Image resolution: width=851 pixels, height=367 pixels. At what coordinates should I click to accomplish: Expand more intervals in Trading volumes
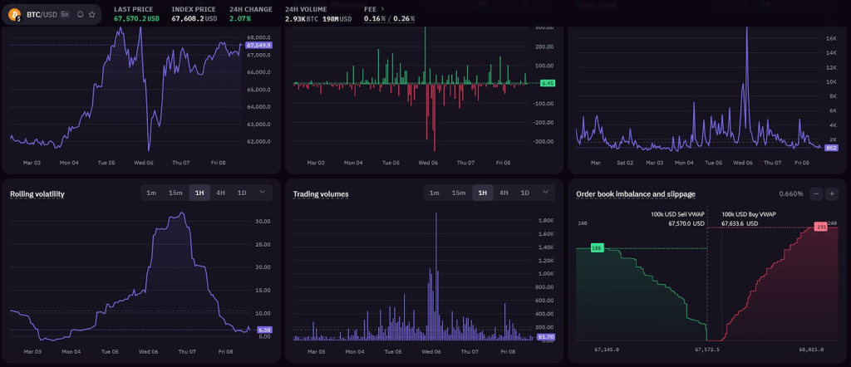546,193
